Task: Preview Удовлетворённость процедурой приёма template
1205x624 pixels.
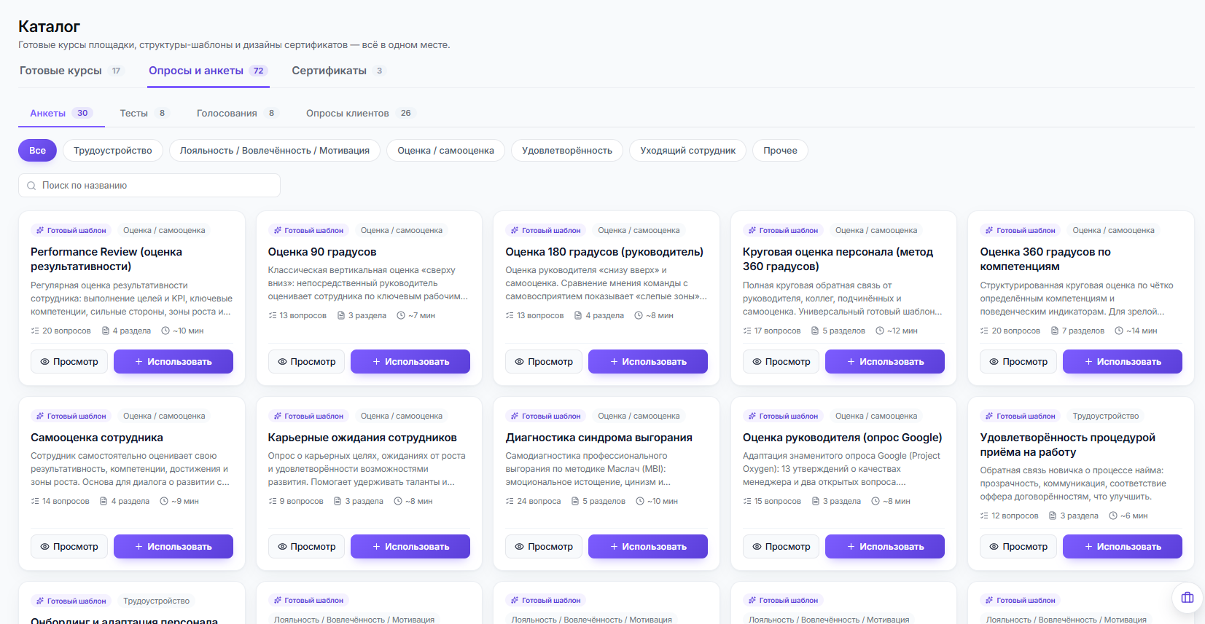Action: pos(1018,547)
